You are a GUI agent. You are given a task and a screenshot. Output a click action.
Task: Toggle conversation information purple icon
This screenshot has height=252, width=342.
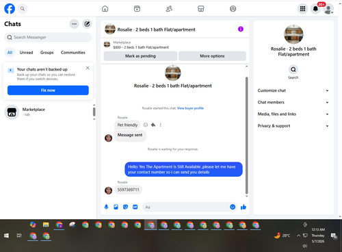point(241,29)
